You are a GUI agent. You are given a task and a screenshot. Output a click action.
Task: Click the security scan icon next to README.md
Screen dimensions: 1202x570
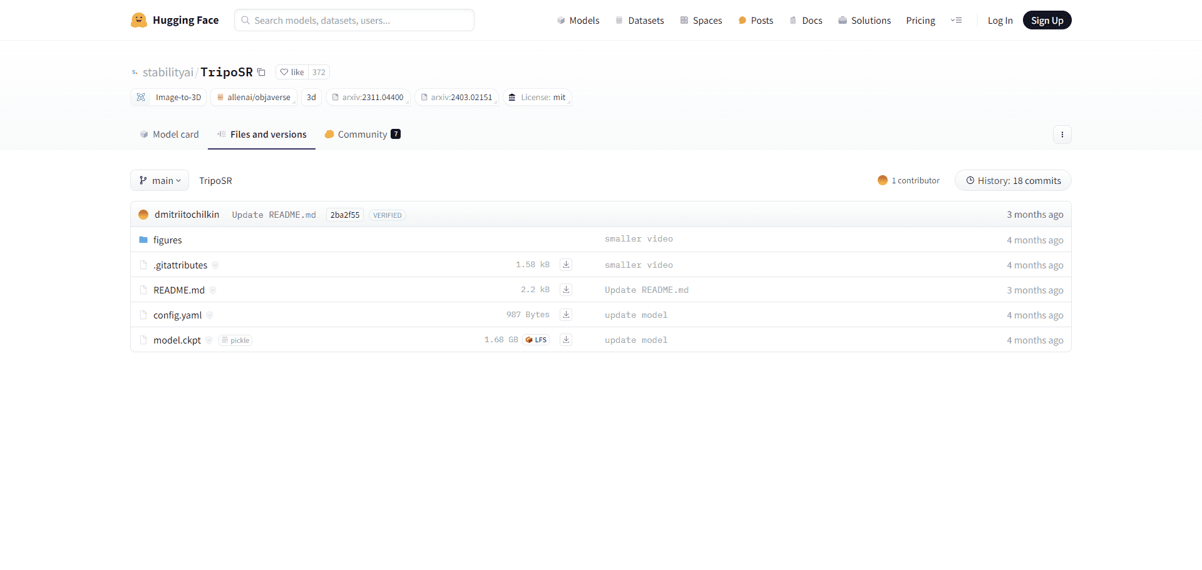click(213, 290)
